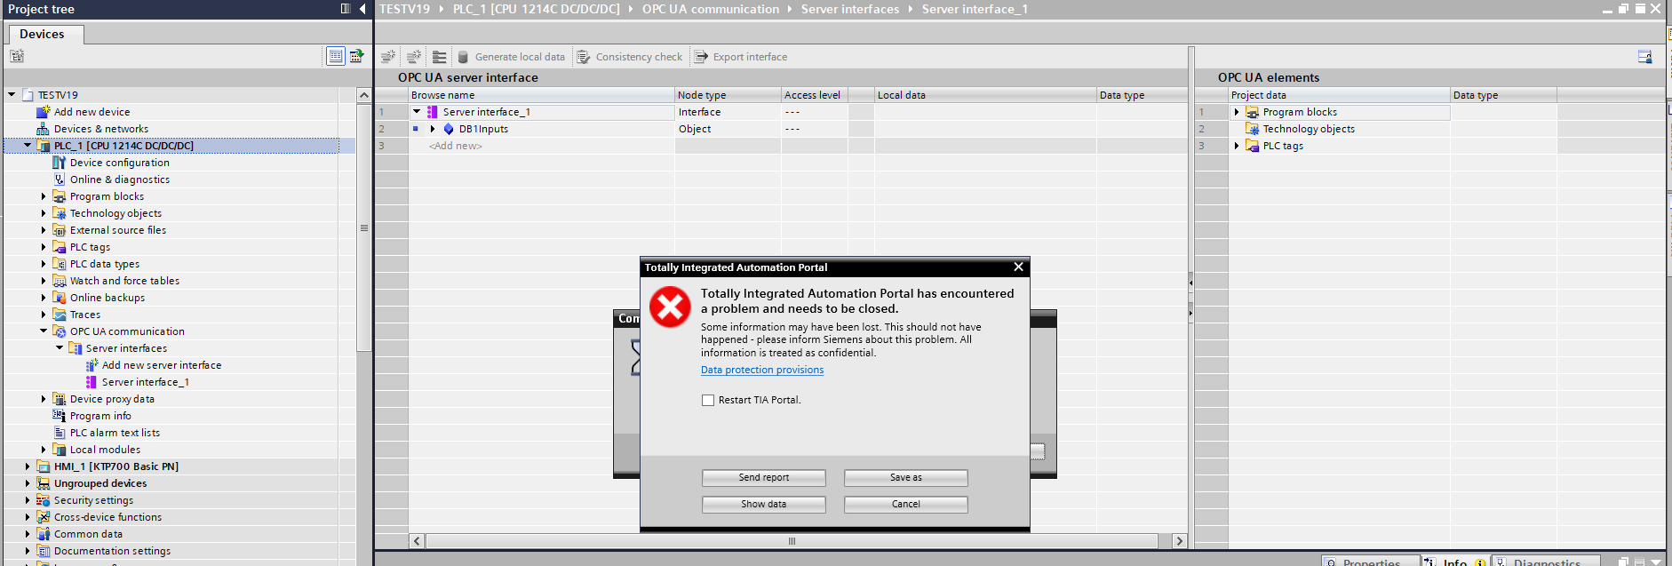Collapse Server interfaces node in tree
Screen dimensions: 1672x566
pyautogui.click(x=60, y=347)
